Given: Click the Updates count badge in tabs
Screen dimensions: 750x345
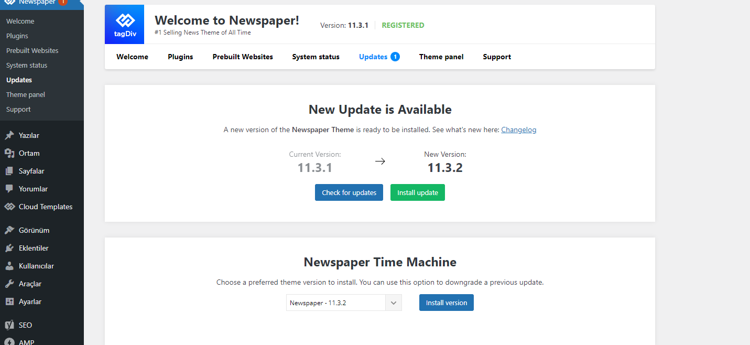Looking at the screenshot, I should click(395, 57).
